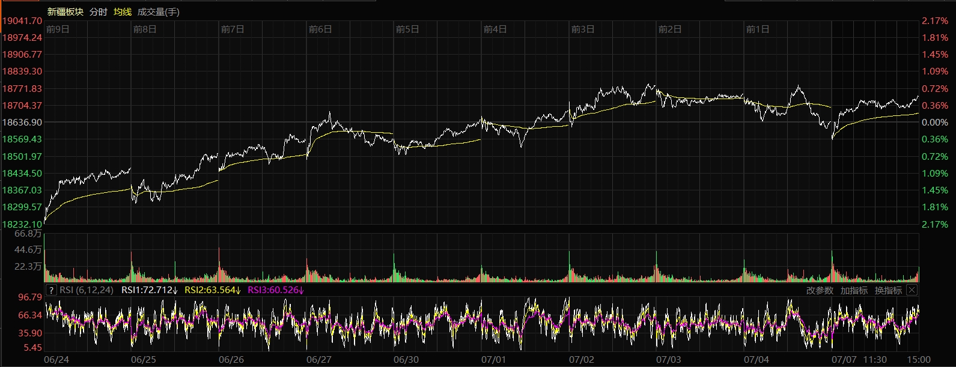Open 换指标 to switch indicator

(888, 290)
